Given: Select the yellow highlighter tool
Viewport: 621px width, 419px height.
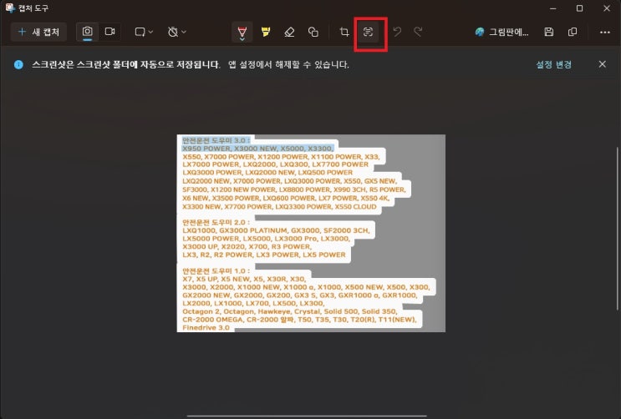Looking at the screenshot, I should click(x=266, y=32).
